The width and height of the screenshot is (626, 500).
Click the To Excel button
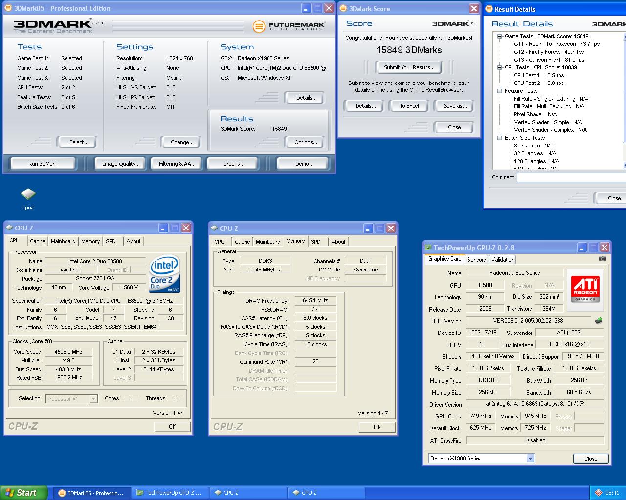pyautogui.click(x=409, y=106)
